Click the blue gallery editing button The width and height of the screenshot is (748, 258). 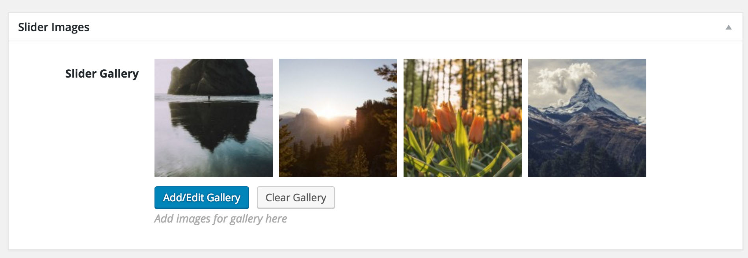201,197
